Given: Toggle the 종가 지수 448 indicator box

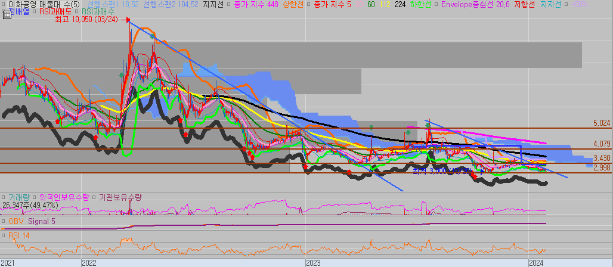Looking at the screenshot, I should coord(229,4).
